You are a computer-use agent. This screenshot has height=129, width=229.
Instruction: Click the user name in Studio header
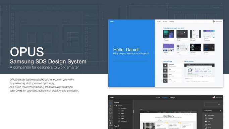pyautogui.click(x=219, y=97)
